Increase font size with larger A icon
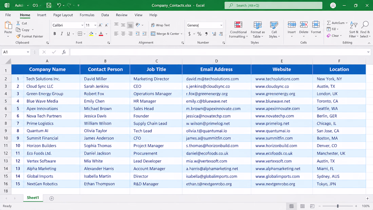Viewport: 373px width, 210px height. click(x=100, y=25)
